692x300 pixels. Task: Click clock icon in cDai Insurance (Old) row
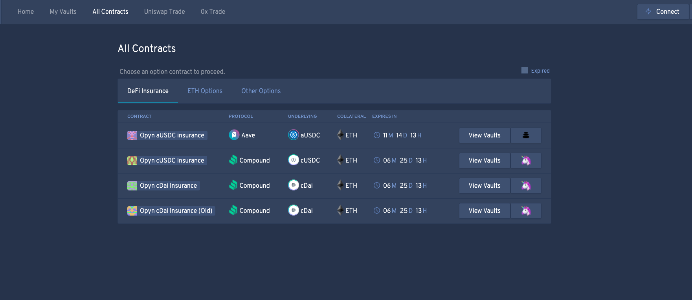coord(376,210)
